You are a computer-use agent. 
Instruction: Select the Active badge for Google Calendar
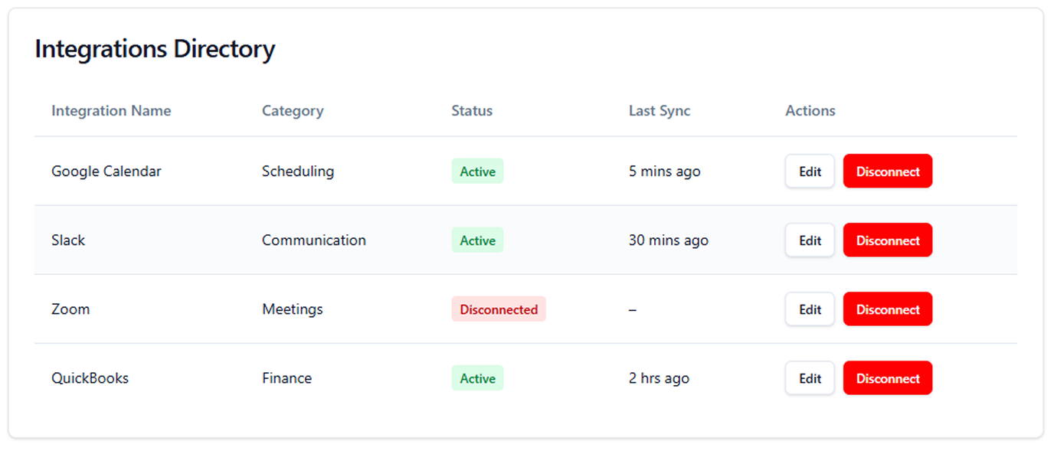[477, 172]
